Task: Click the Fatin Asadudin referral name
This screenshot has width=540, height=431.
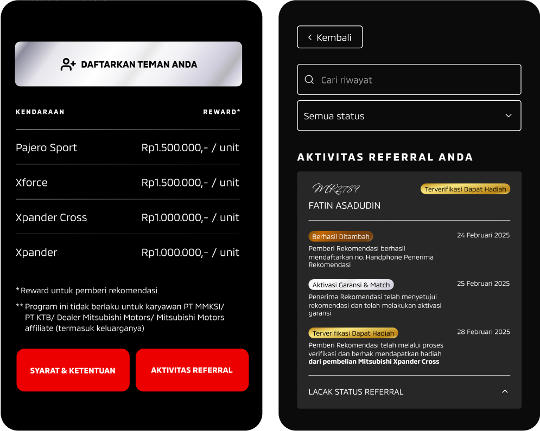Action: [344, 205]
